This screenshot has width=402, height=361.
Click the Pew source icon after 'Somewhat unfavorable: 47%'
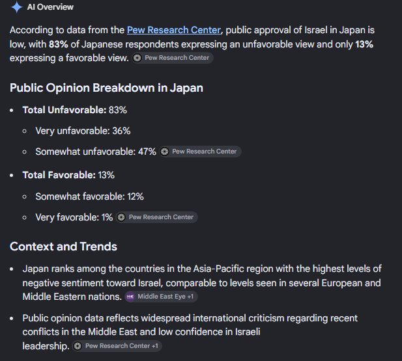(164, 152)
